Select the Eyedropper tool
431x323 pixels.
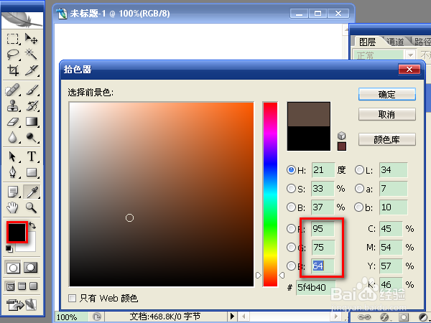[x=32, y=192]
